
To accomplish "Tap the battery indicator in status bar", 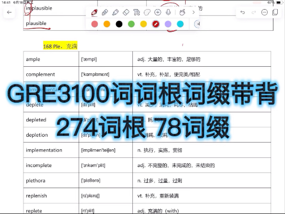I will pos(279,2).
